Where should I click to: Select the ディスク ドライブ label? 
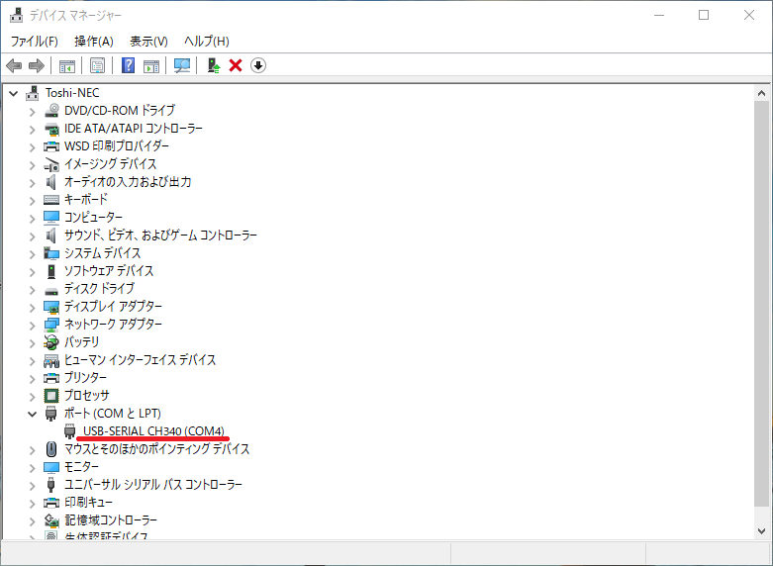pos(99,288)
